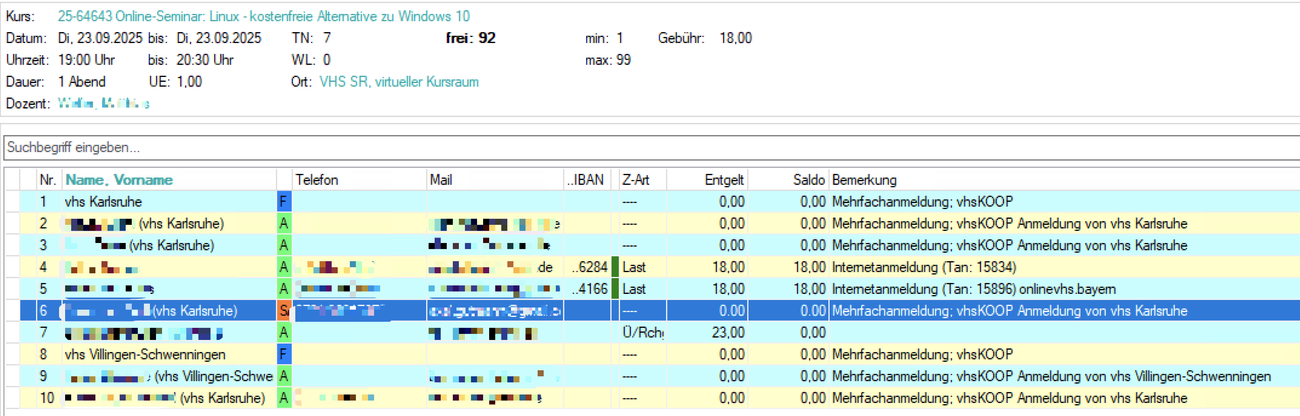The width and height of the screenshot is (1300, 416).
Task: Open the location link VHS SR, virtueller Kursraum
Action: point(399,82)
